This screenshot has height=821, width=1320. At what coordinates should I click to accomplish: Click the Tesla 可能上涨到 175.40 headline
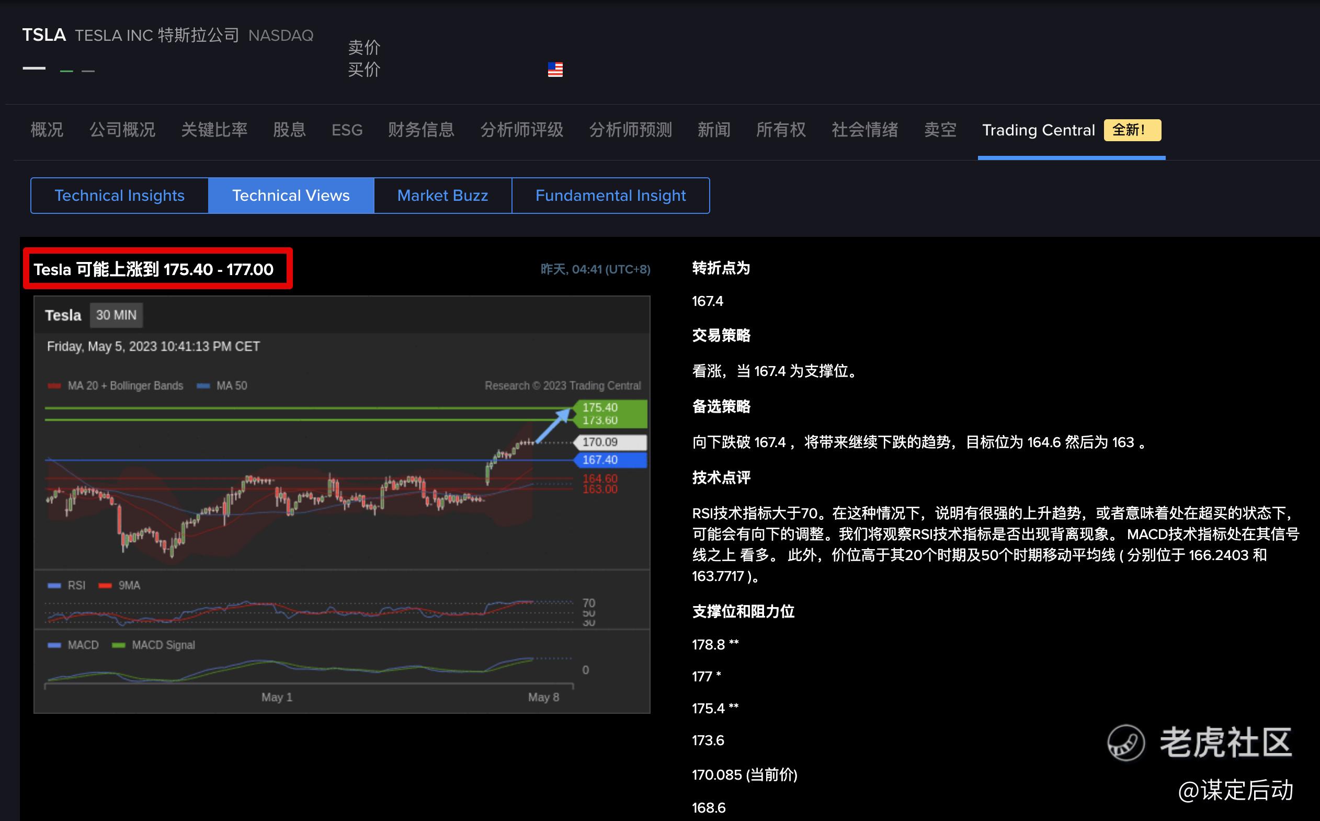click(x=154, y=269)
